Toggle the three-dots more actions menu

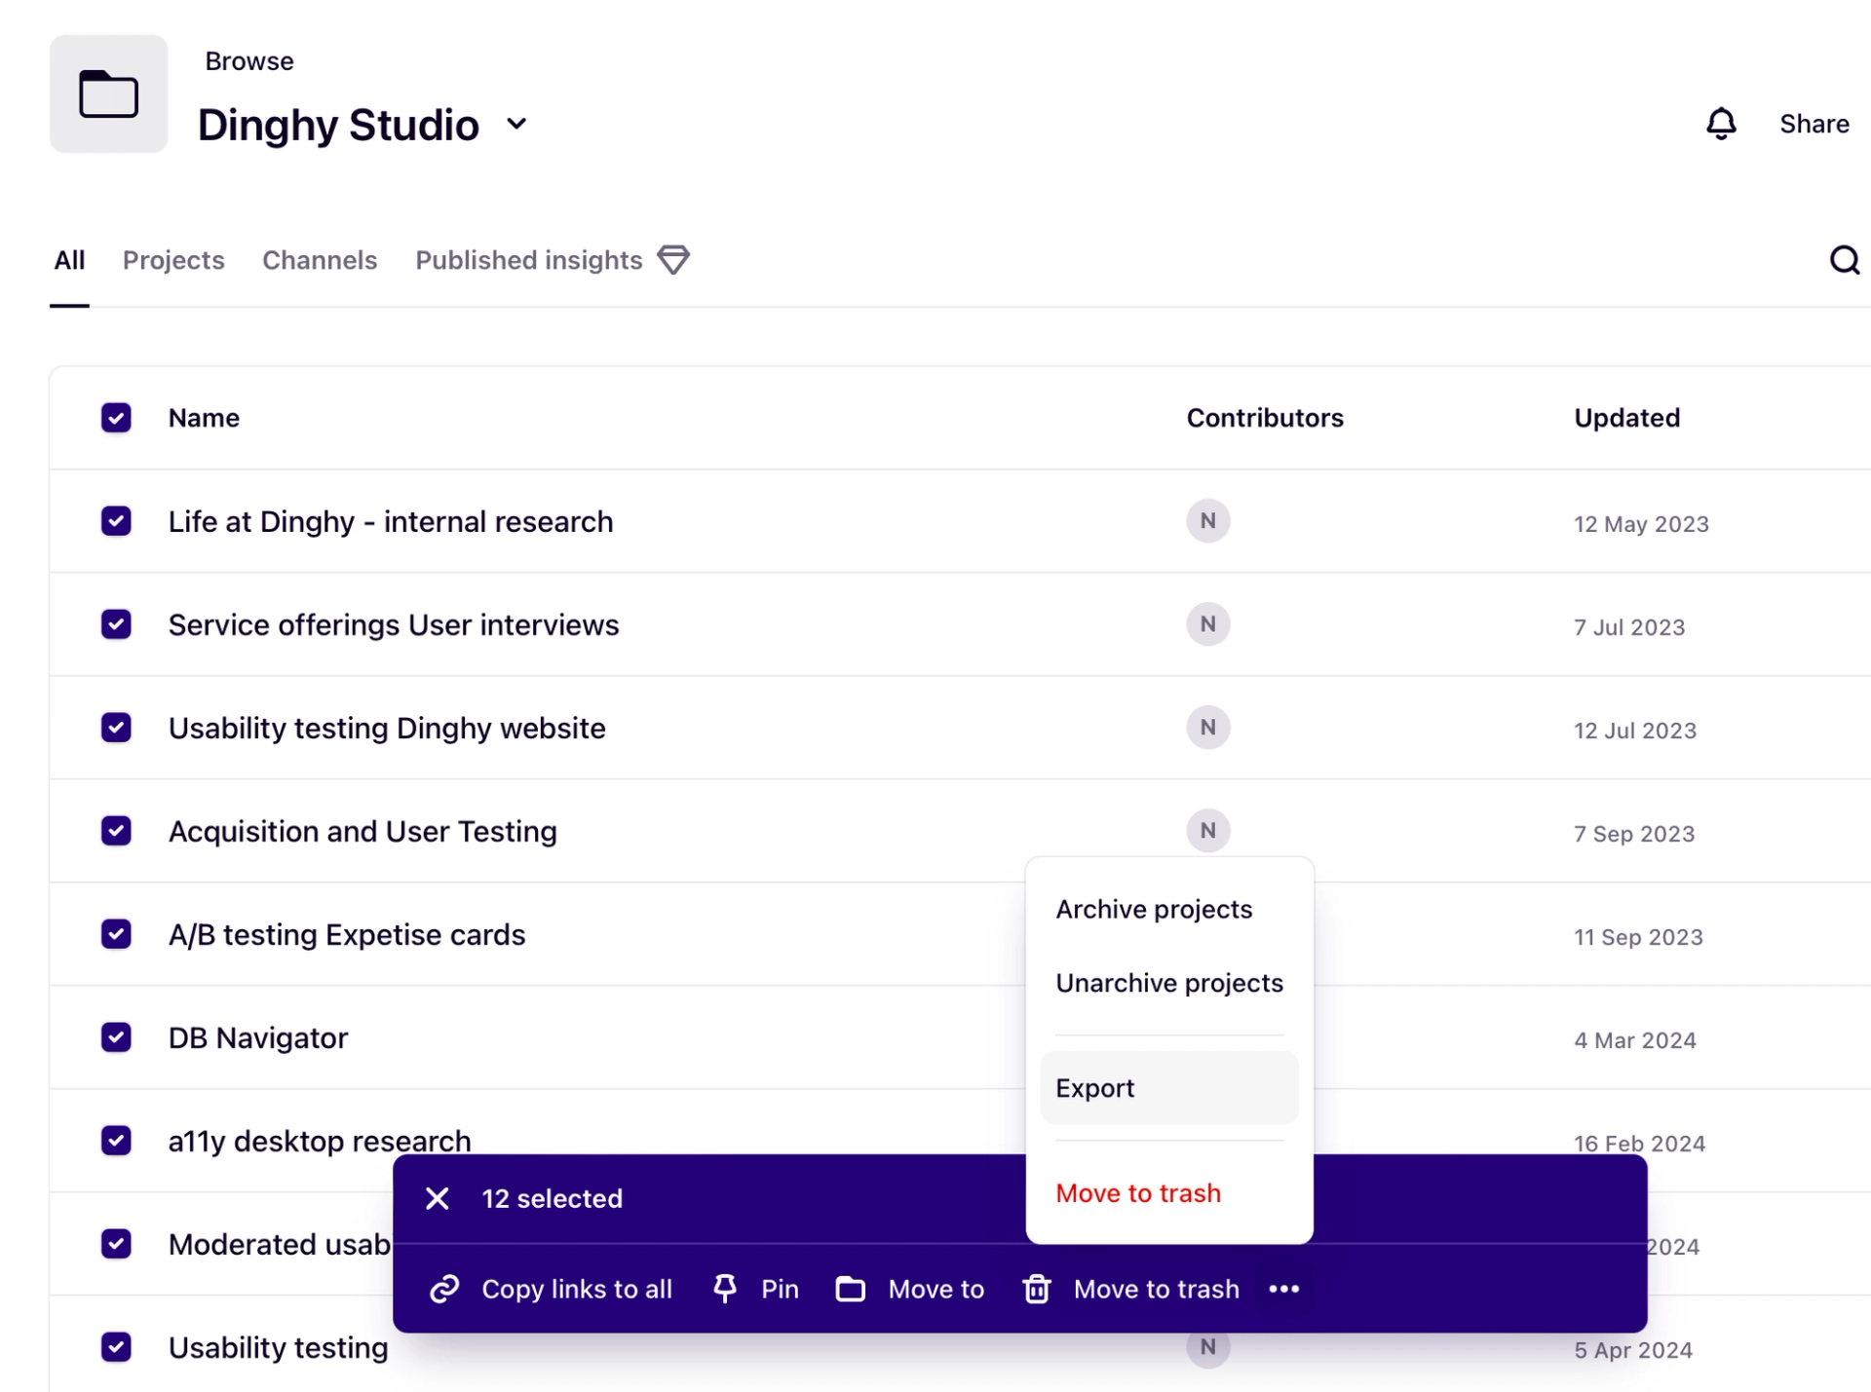1284,1289
